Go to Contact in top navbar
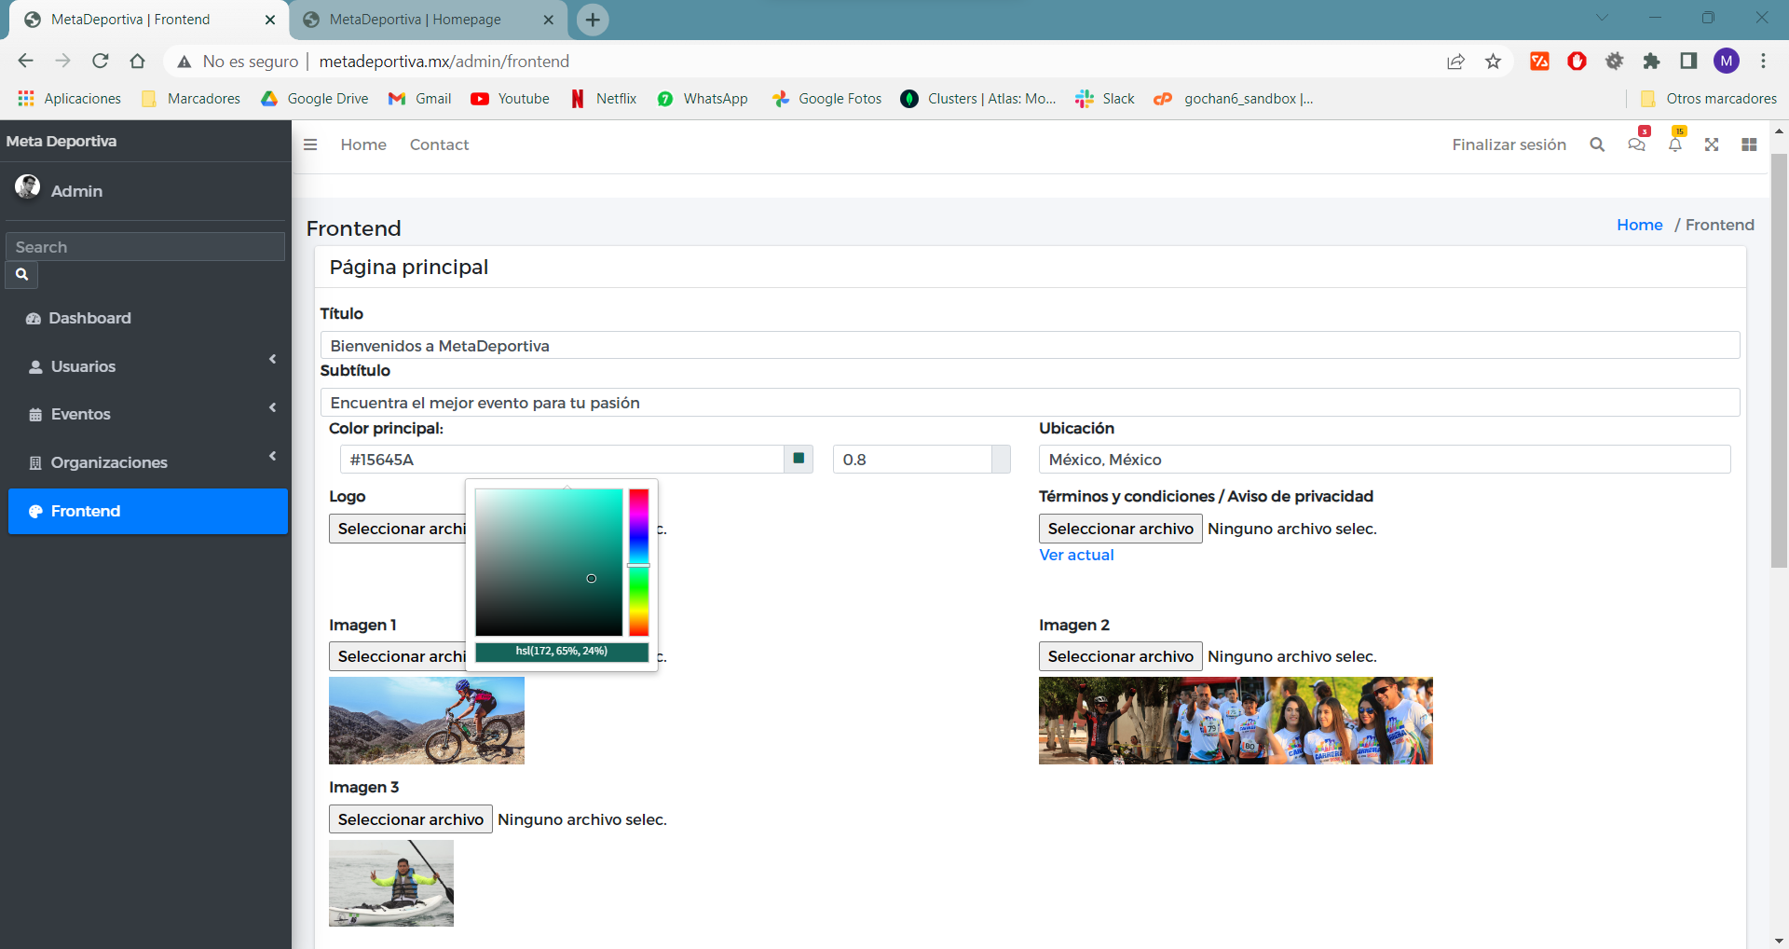This screenshot has height=949, width=1789. pos(439,144)
